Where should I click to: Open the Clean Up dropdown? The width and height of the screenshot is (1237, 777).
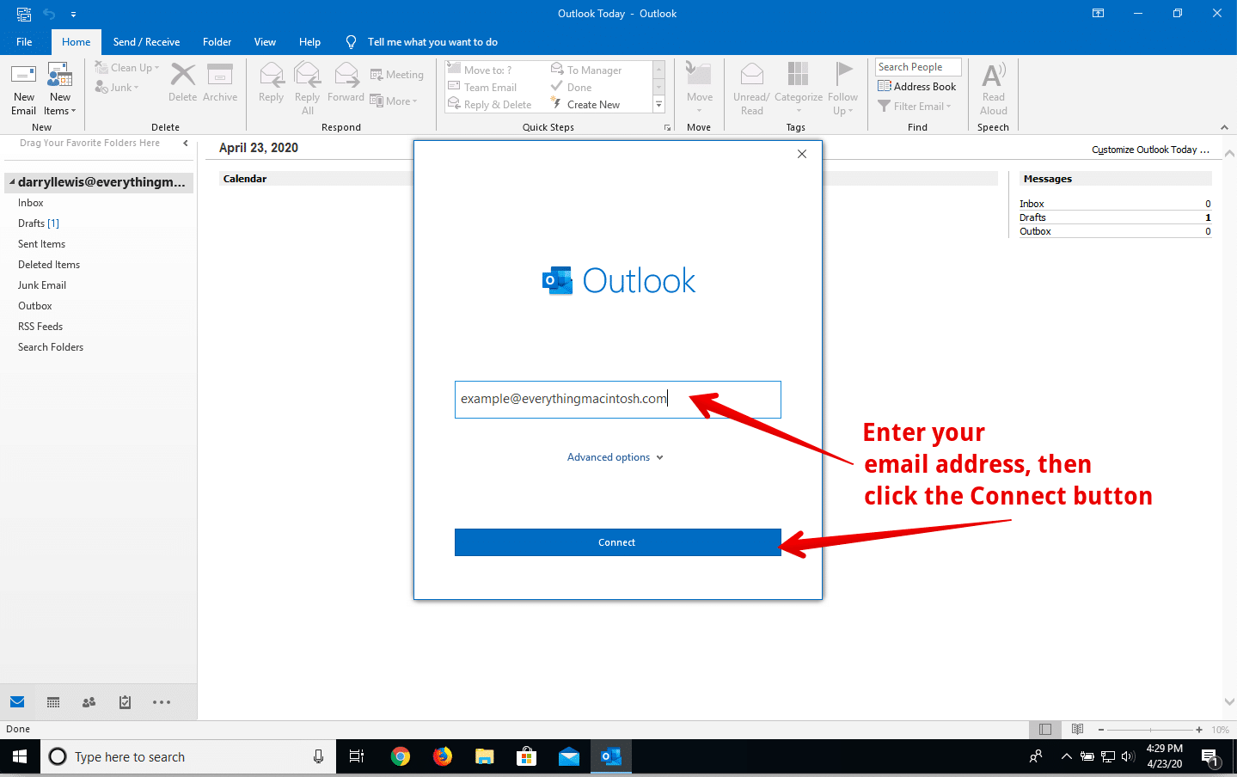127,68
